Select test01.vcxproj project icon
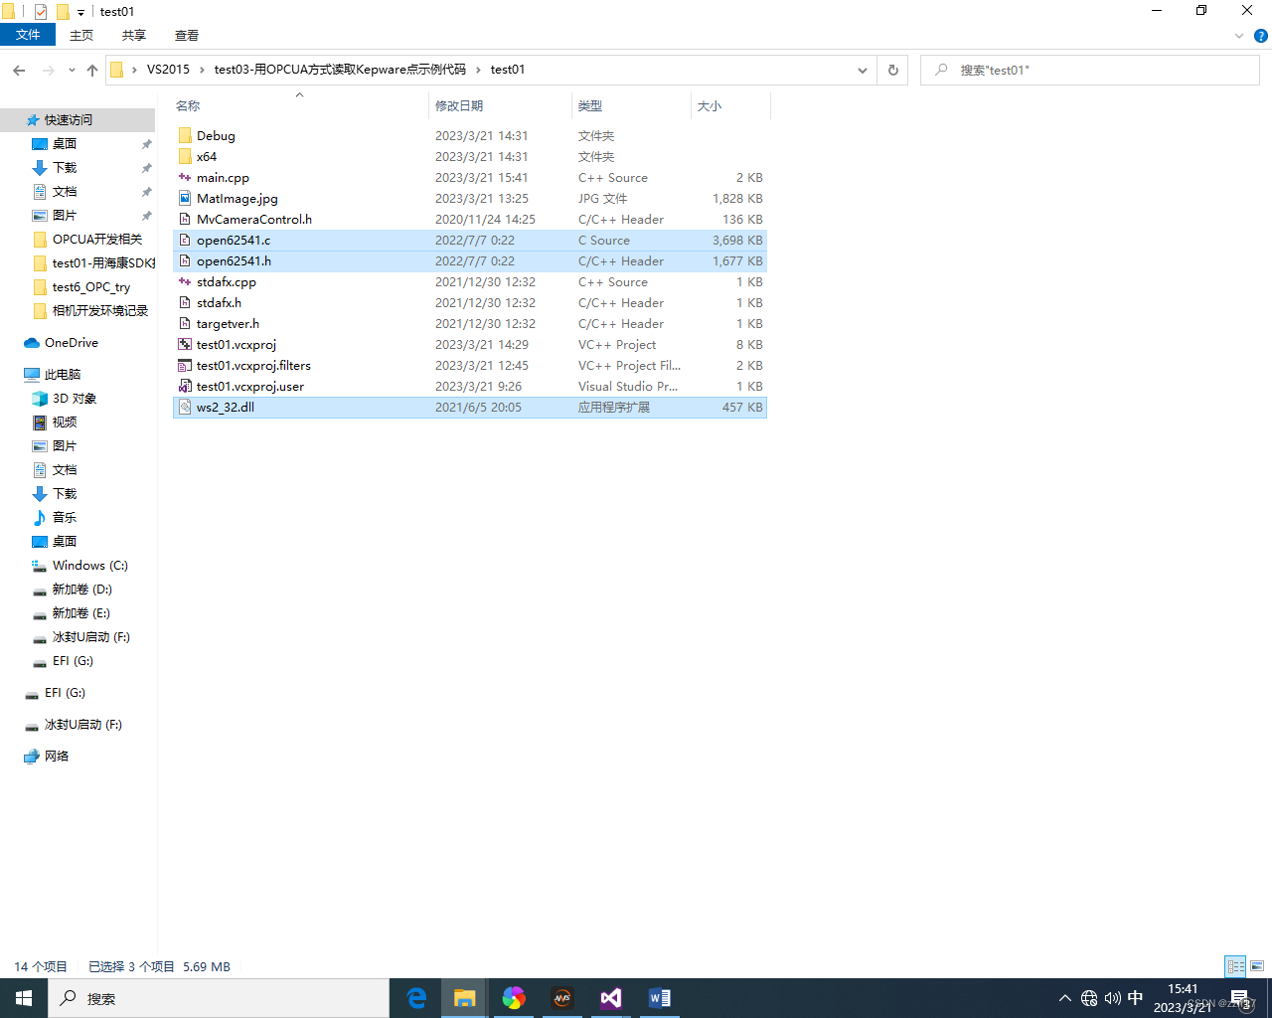Viewport: 1272px width, 1018px height. click(x=185, y=345)
